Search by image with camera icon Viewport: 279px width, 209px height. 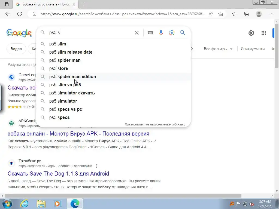pos(172,33)
